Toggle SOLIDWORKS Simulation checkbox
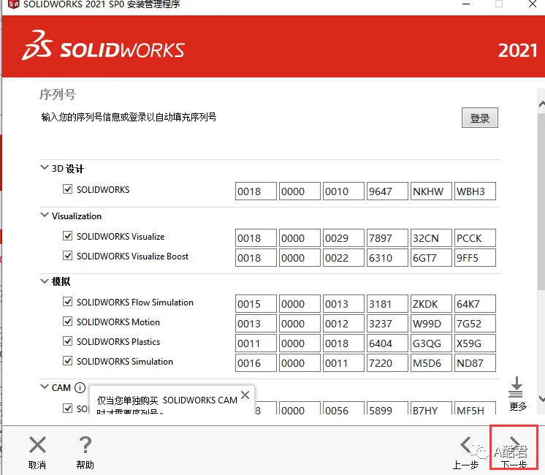The image size is (545, 475). click(x=67, y=361)
